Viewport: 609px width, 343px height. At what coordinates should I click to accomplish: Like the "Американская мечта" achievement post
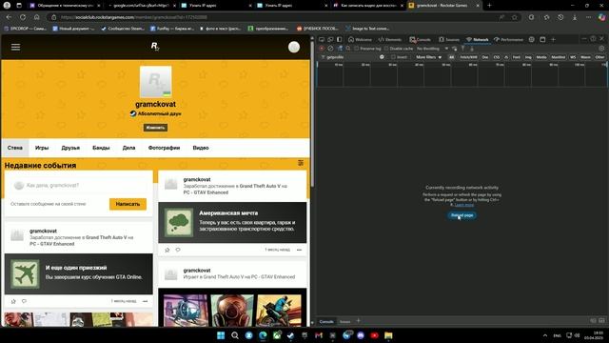(167, 250)
